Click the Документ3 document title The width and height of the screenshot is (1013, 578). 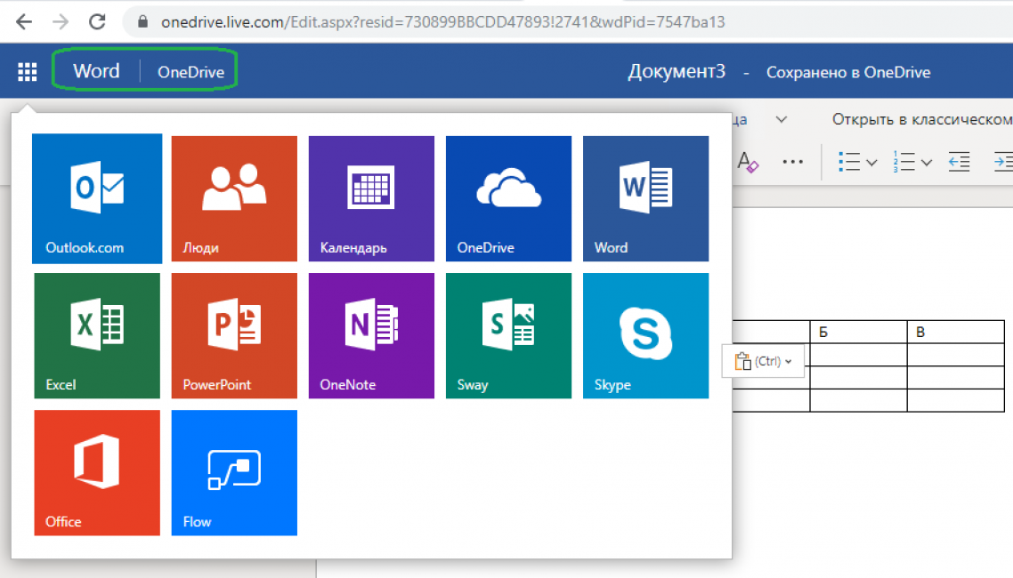[677, 72]
